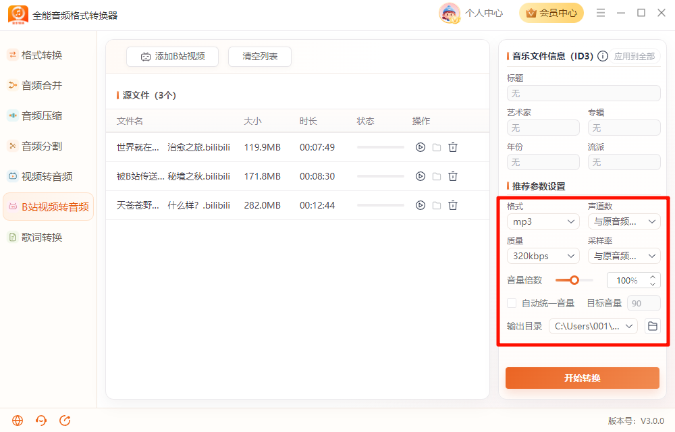This screenshot has height=432, width=675.
Task: Click 清空列表 button
Action: [260, 57]
